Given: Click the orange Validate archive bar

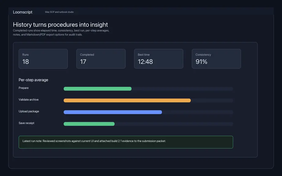Looking at the screenshot, I should (127, 101).
